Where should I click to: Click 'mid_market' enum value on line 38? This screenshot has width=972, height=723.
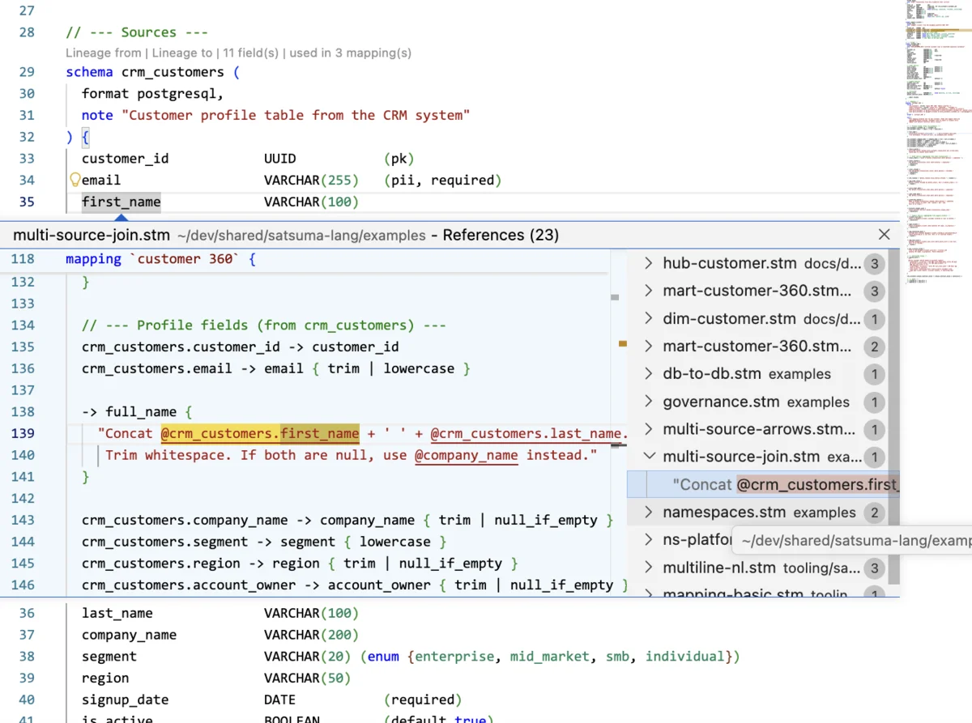coord(550,657)
